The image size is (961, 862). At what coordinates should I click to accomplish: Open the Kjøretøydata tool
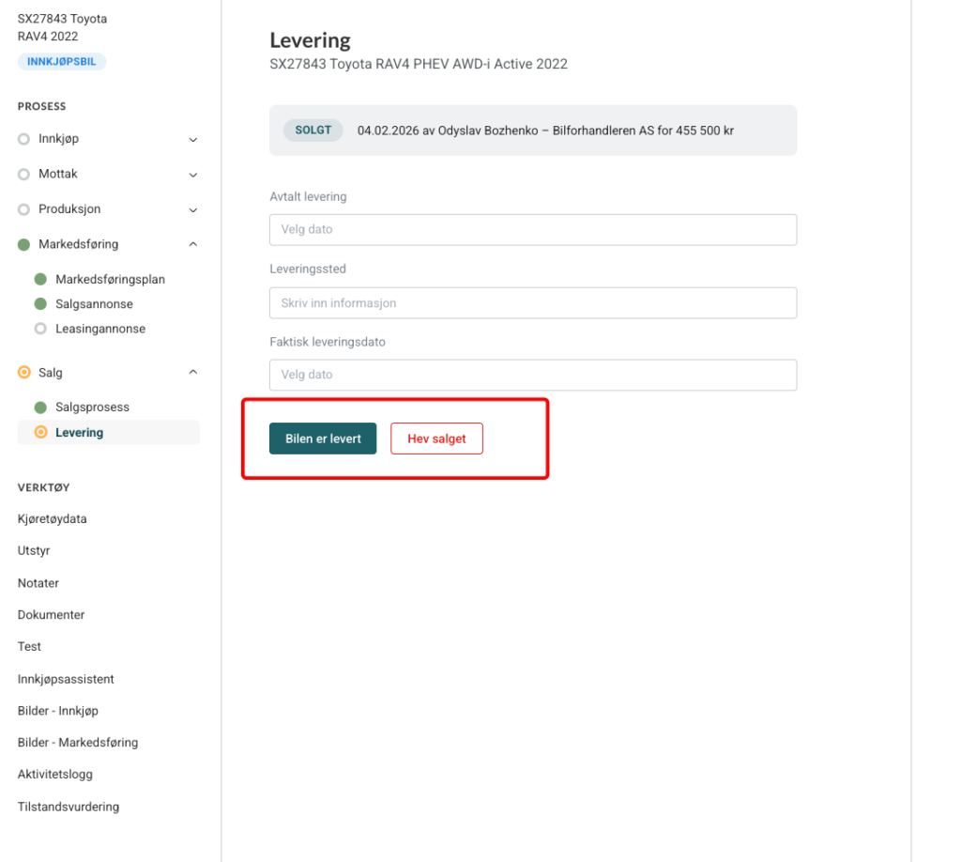pyautogui.click(x=53, y=519)
